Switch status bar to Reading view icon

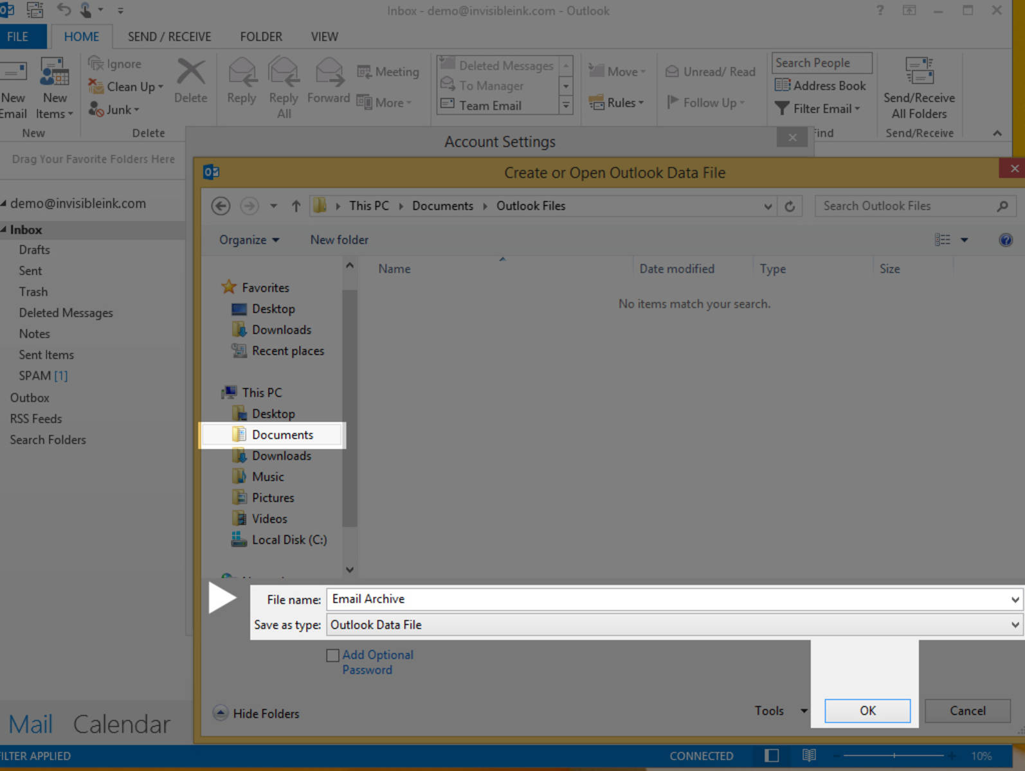pos(809,756)
